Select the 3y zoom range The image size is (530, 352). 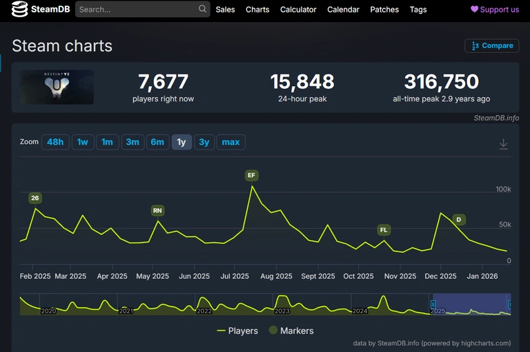(x=204, y=142)
